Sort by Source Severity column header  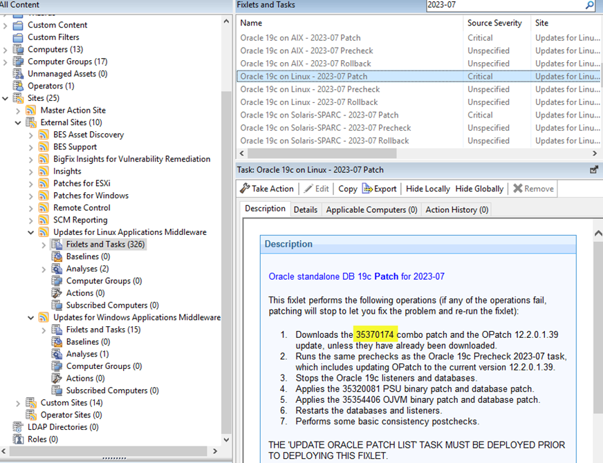tap(497, 23)
